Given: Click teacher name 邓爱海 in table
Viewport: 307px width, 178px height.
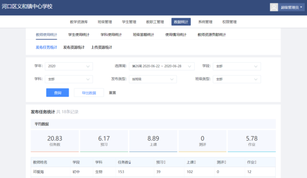Looking at the screenshot, I should coord(38,172).
